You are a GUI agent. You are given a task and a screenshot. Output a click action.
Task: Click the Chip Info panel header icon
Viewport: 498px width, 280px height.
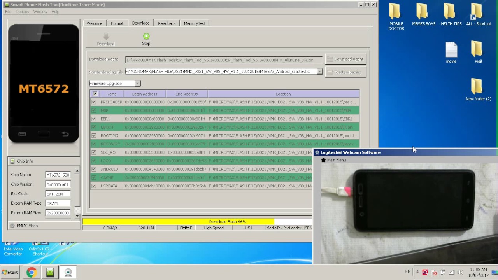coord(12,161)
